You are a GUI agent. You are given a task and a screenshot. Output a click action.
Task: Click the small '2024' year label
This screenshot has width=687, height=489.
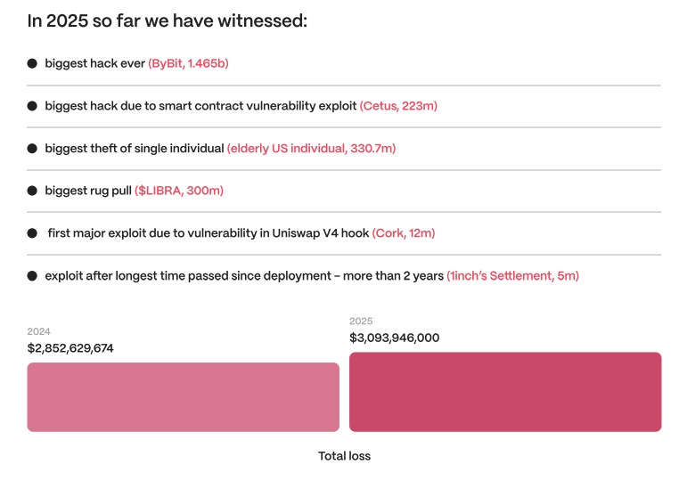point(38,331)
